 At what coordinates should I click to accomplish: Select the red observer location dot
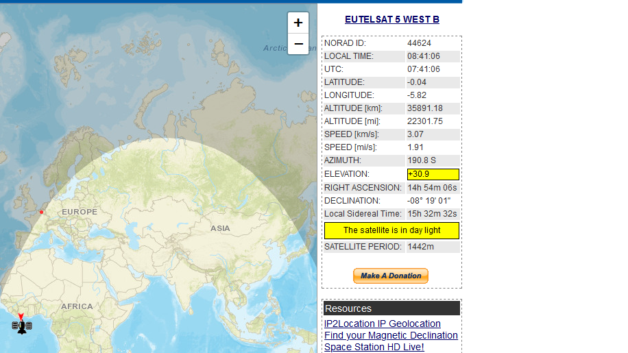tap(41, 212)
